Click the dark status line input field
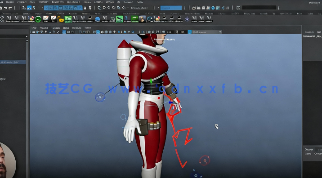322x178 pixels. point(259,8)
